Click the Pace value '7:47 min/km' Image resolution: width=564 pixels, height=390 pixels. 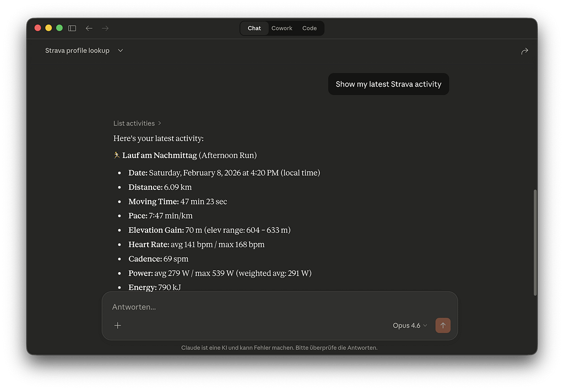(171, 216)
